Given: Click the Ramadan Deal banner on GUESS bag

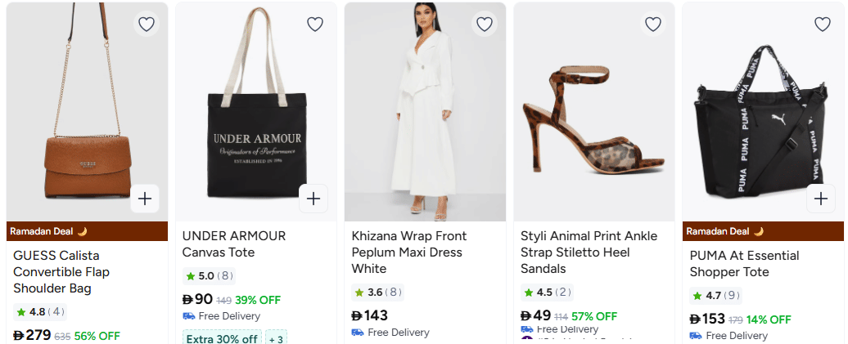Looking at the screenshot, I should tap(48, 231).
